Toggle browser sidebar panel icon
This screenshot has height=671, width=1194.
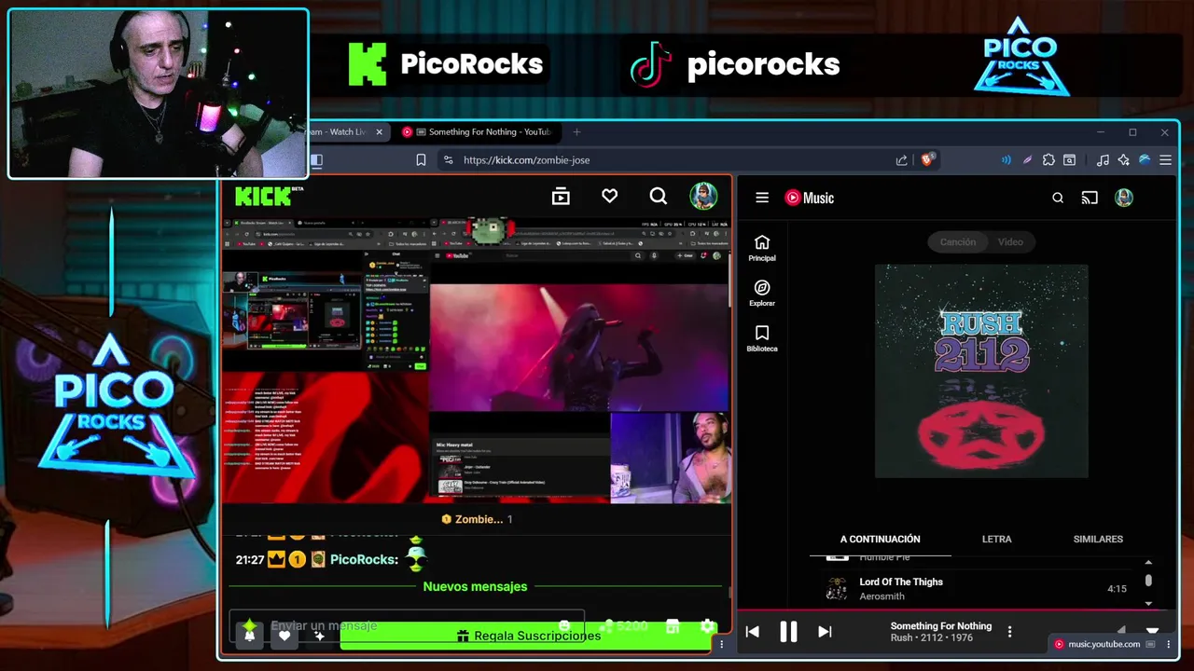click(316, 160)
